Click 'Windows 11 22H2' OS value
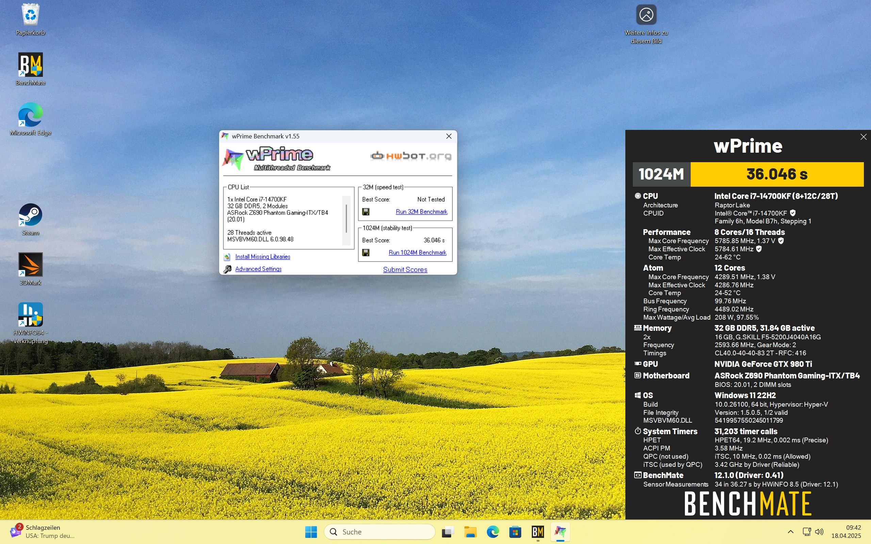Viewport: 871px width, 544px height. point(745,395)
